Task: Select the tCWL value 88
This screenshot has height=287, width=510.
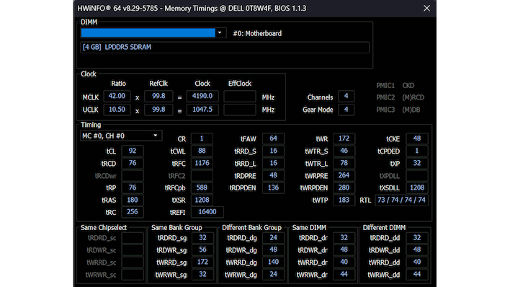Action: (202, 151)
